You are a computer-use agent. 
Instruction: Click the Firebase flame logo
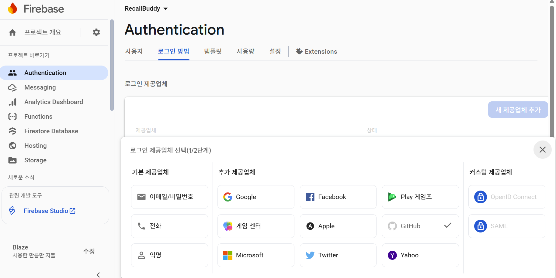click(x=12, y=8)
